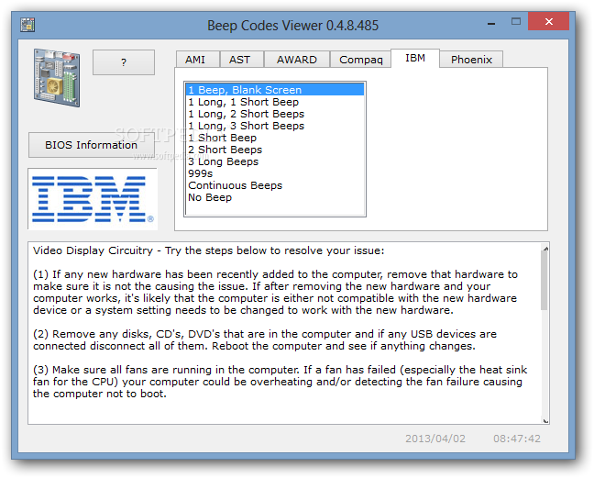The image size is (594, 478).
Task: Select the IBM tab
Action: (415, 58)
